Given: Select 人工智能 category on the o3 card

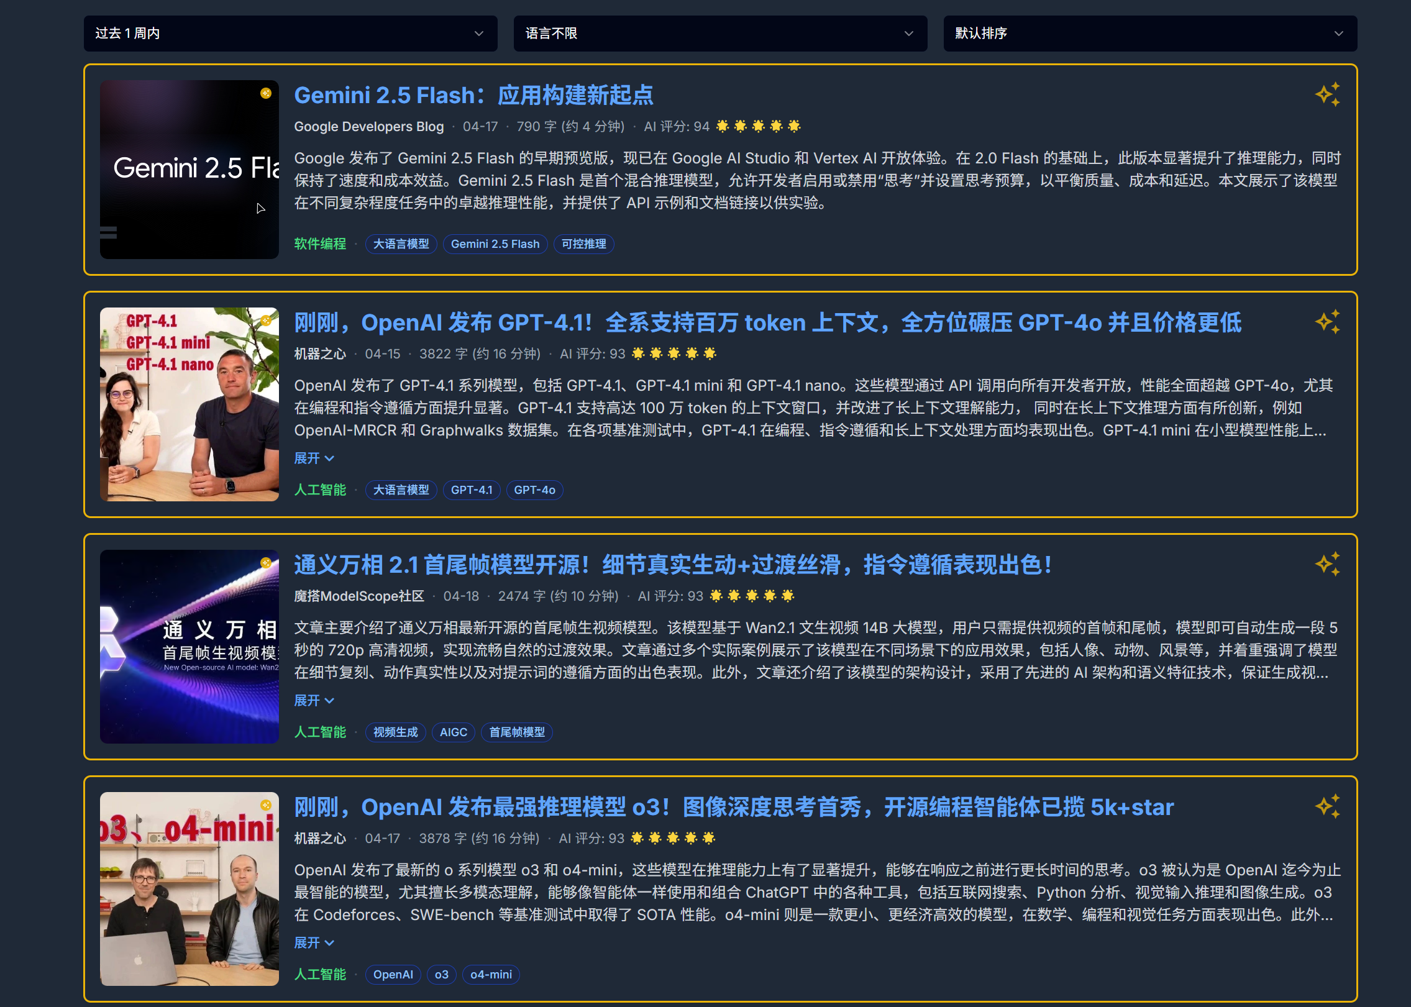Looking at the screenshot, I should [x=320, y=975].
